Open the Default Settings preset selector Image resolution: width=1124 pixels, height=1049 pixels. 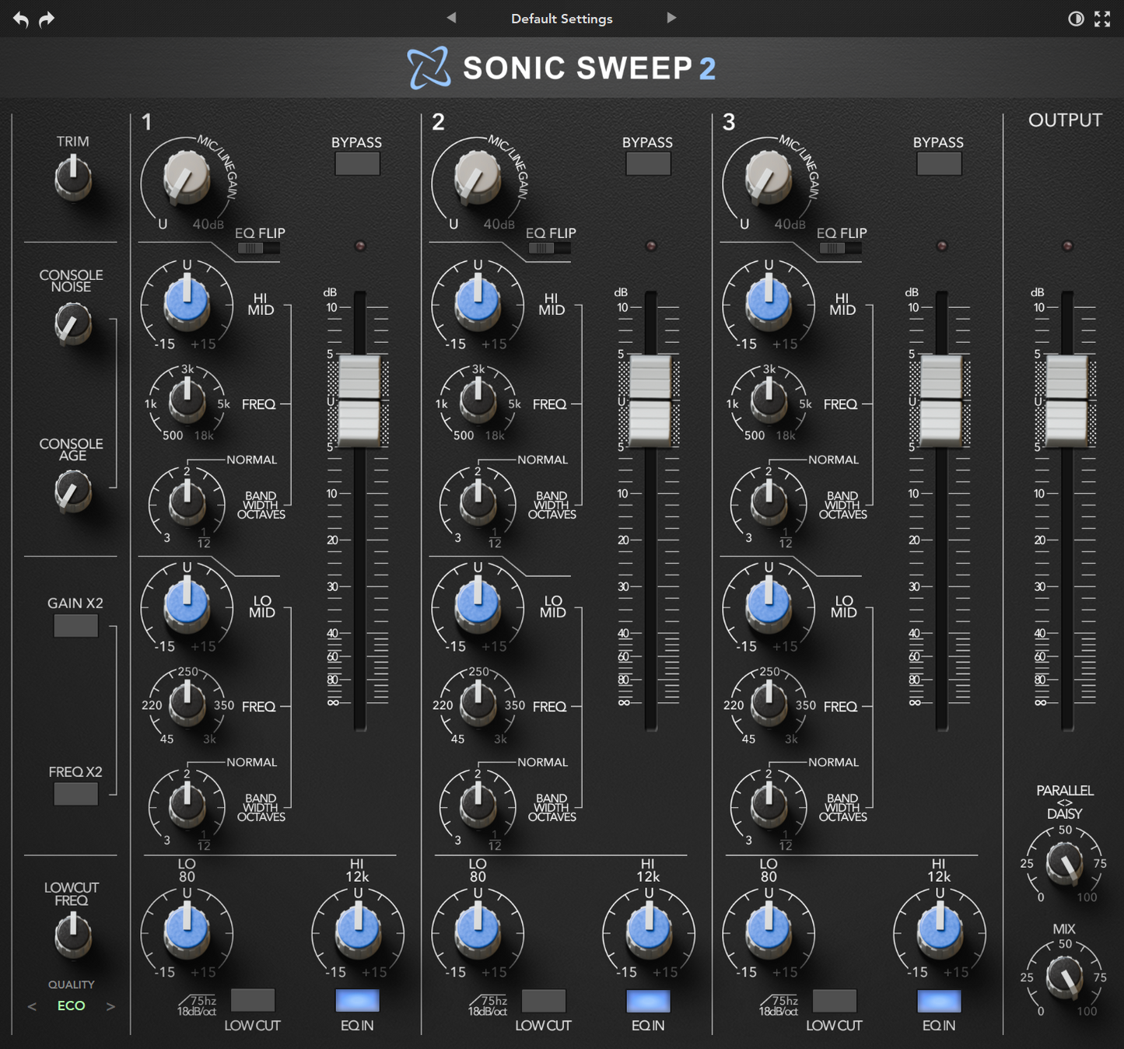click(561, 18)
